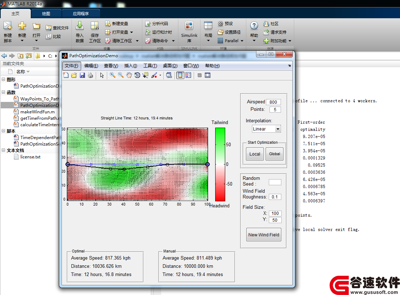
Task: Click the browse for folder icon
Action: [x=29, y=56]
